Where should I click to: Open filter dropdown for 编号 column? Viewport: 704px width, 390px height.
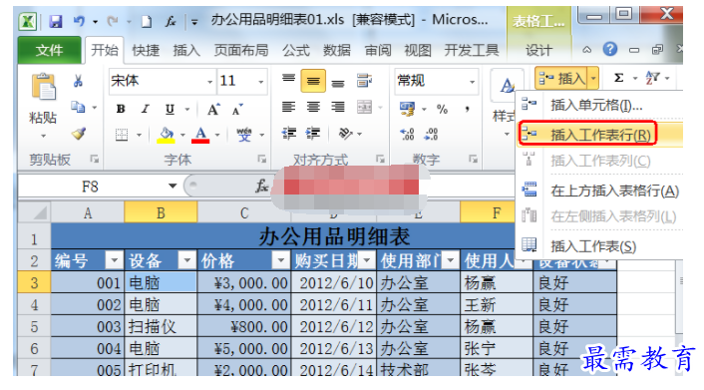point(114,260)
